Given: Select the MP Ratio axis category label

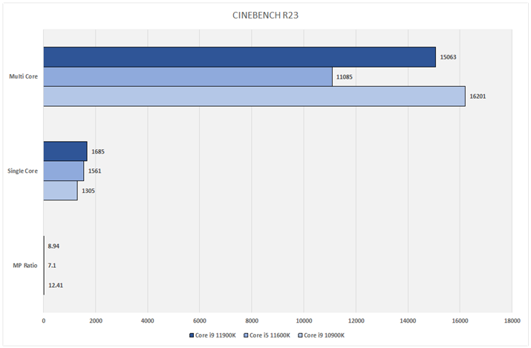Looking at the screenshot, I should tap(25, 266).
